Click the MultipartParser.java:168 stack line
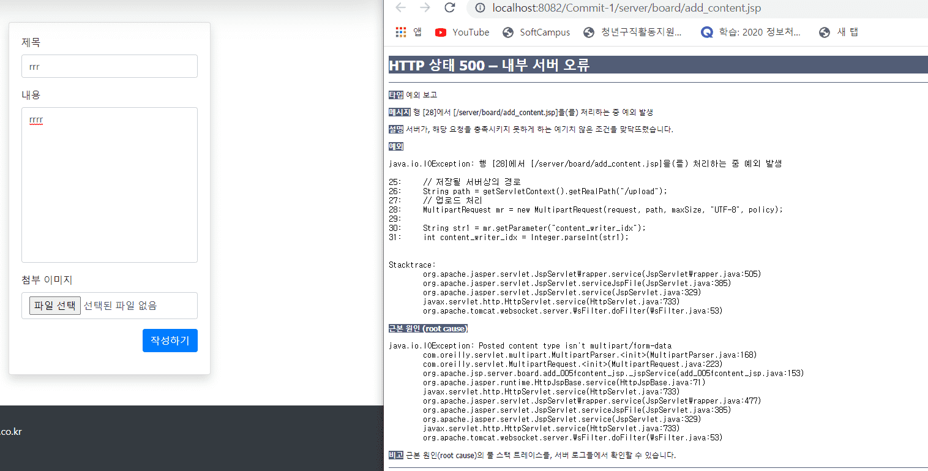 click(x=590, y=355)
